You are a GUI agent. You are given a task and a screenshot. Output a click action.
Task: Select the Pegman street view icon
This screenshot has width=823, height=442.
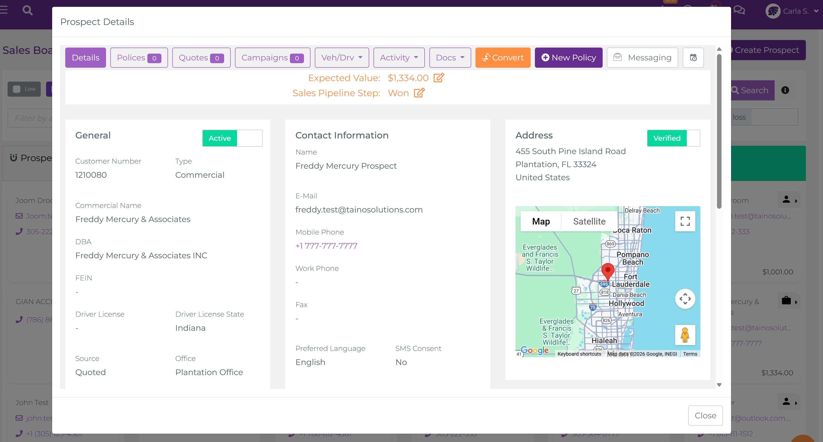point(685,335)
